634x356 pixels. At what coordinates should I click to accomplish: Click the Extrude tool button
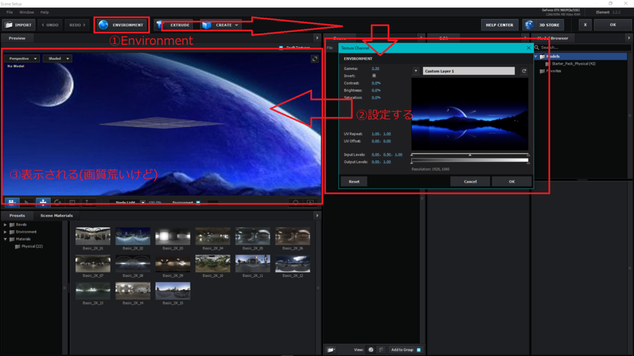coord(175,25)
